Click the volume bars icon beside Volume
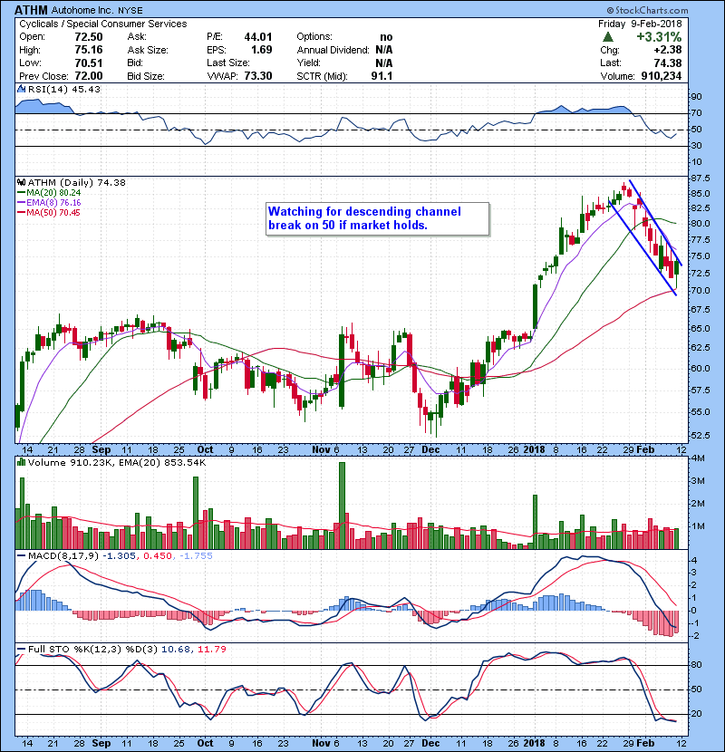The height and width of the screenshot is (752, 725). [x=21, y=462]
